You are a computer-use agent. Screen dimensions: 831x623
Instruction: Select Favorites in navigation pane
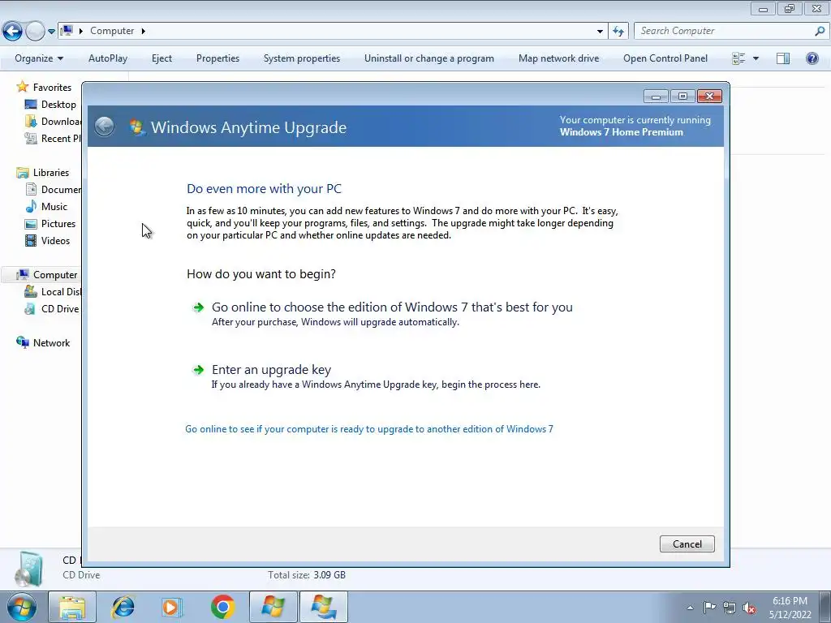52,88
